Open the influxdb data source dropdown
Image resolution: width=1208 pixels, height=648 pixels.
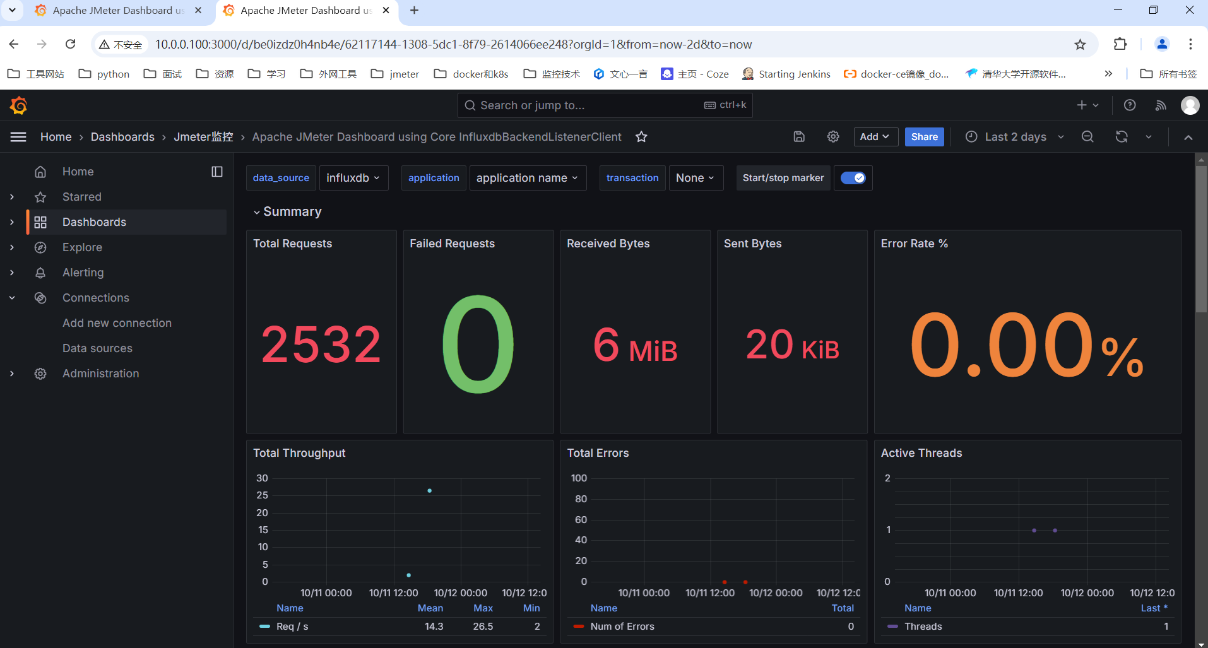(x=353, y=178)
